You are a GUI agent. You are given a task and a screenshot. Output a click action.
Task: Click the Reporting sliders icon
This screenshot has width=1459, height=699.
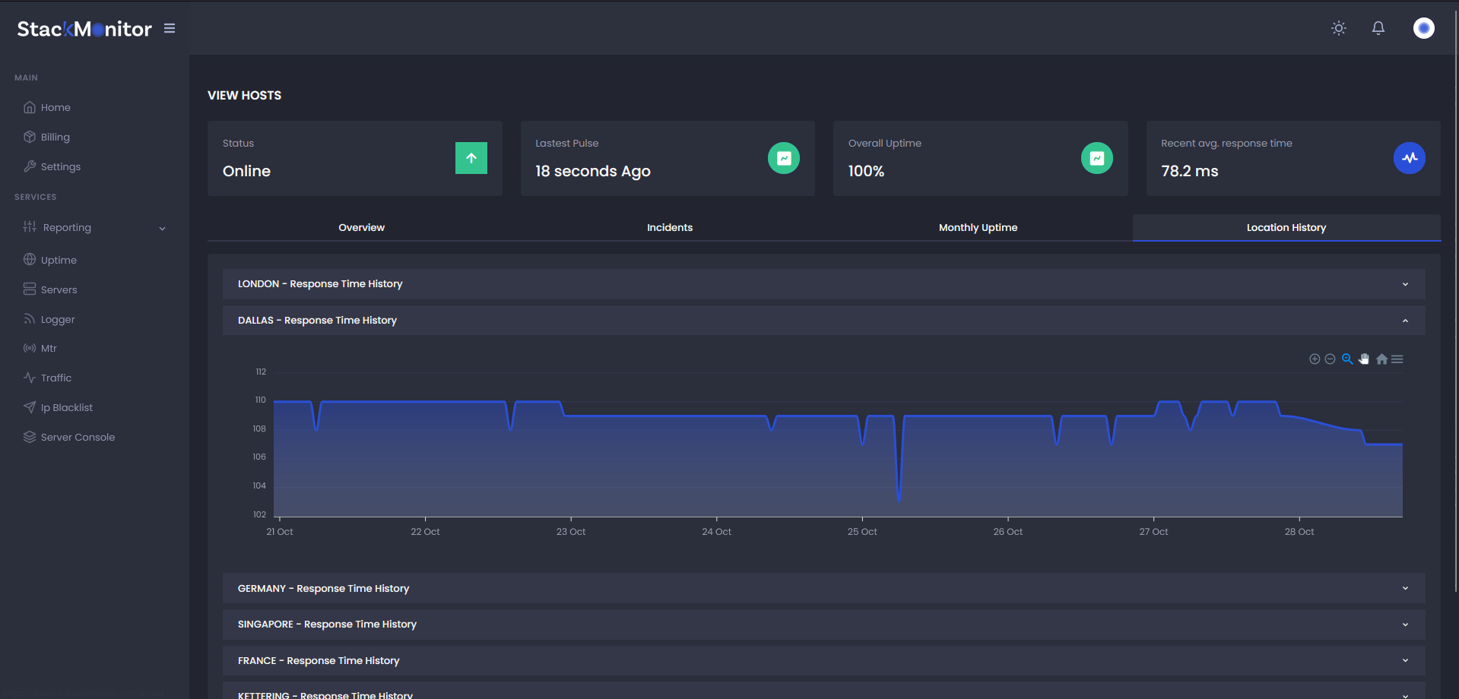point(30,226)
